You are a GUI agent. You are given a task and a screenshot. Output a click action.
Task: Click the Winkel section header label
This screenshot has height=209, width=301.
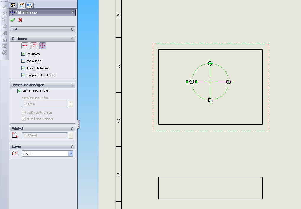point(17,129)
